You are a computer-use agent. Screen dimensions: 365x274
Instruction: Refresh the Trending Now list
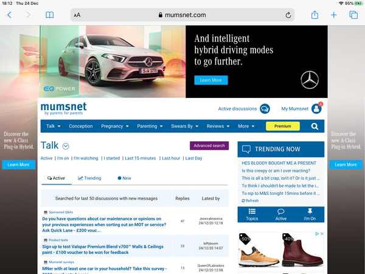(x=250, y=200)
